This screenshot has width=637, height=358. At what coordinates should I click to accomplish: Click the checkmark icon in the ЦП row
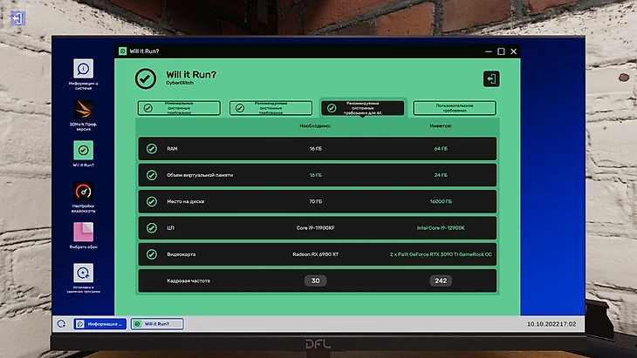(x=152, y=228)
